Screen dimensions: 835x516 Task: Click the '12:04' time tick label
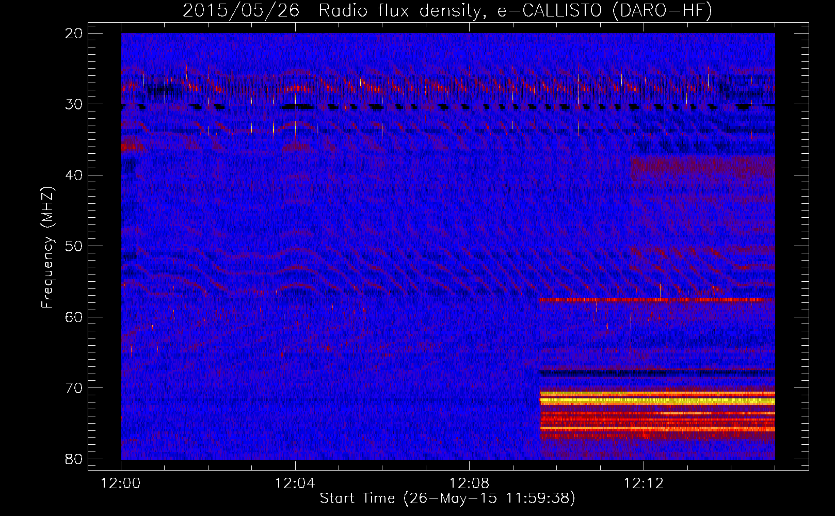tap(295, 483)
